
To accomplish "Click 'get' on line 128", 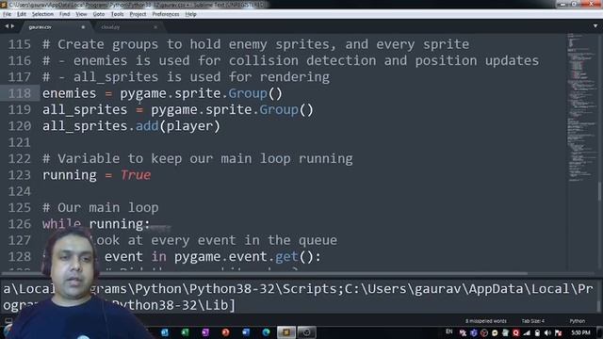I will coord(286,257).
